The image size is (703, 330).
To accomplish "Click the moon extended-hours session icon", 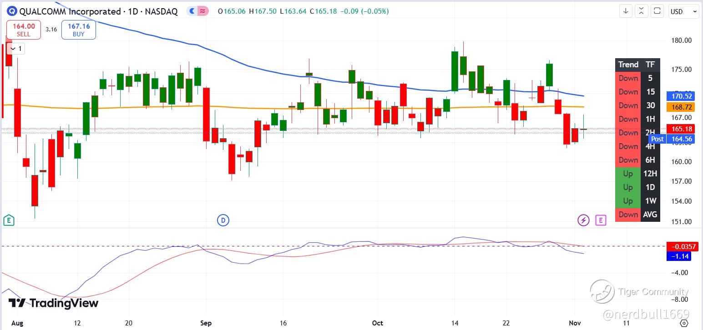I will [x=192, y=11].
